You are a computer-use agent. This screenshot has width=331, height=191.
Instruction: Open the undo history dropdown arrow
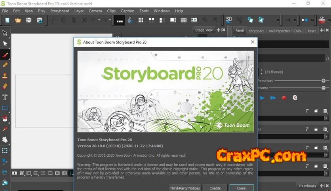(99, 20)
